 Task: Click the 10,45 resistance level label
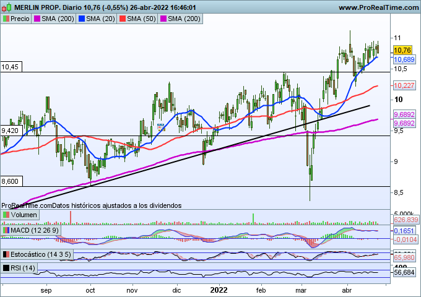(11, 67)
